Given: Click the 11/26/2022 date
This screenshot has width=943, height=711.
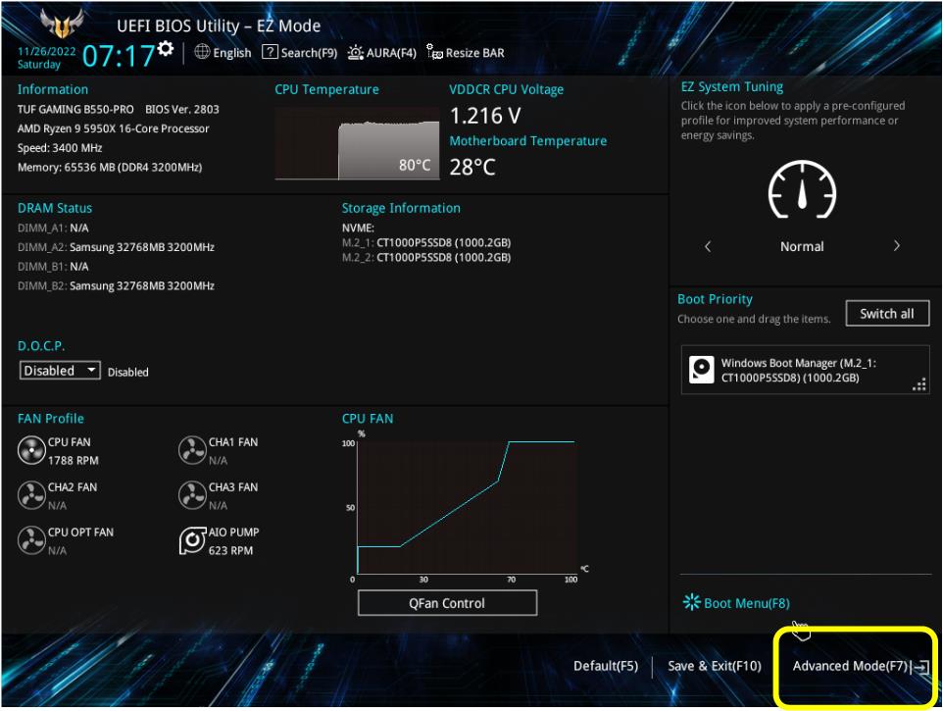Looking at the screenshot, I should [46, 52].
